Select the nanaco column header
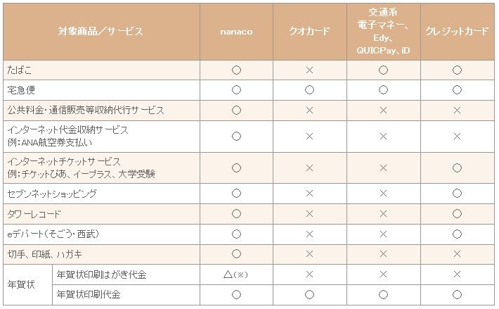 pos(236,31)
